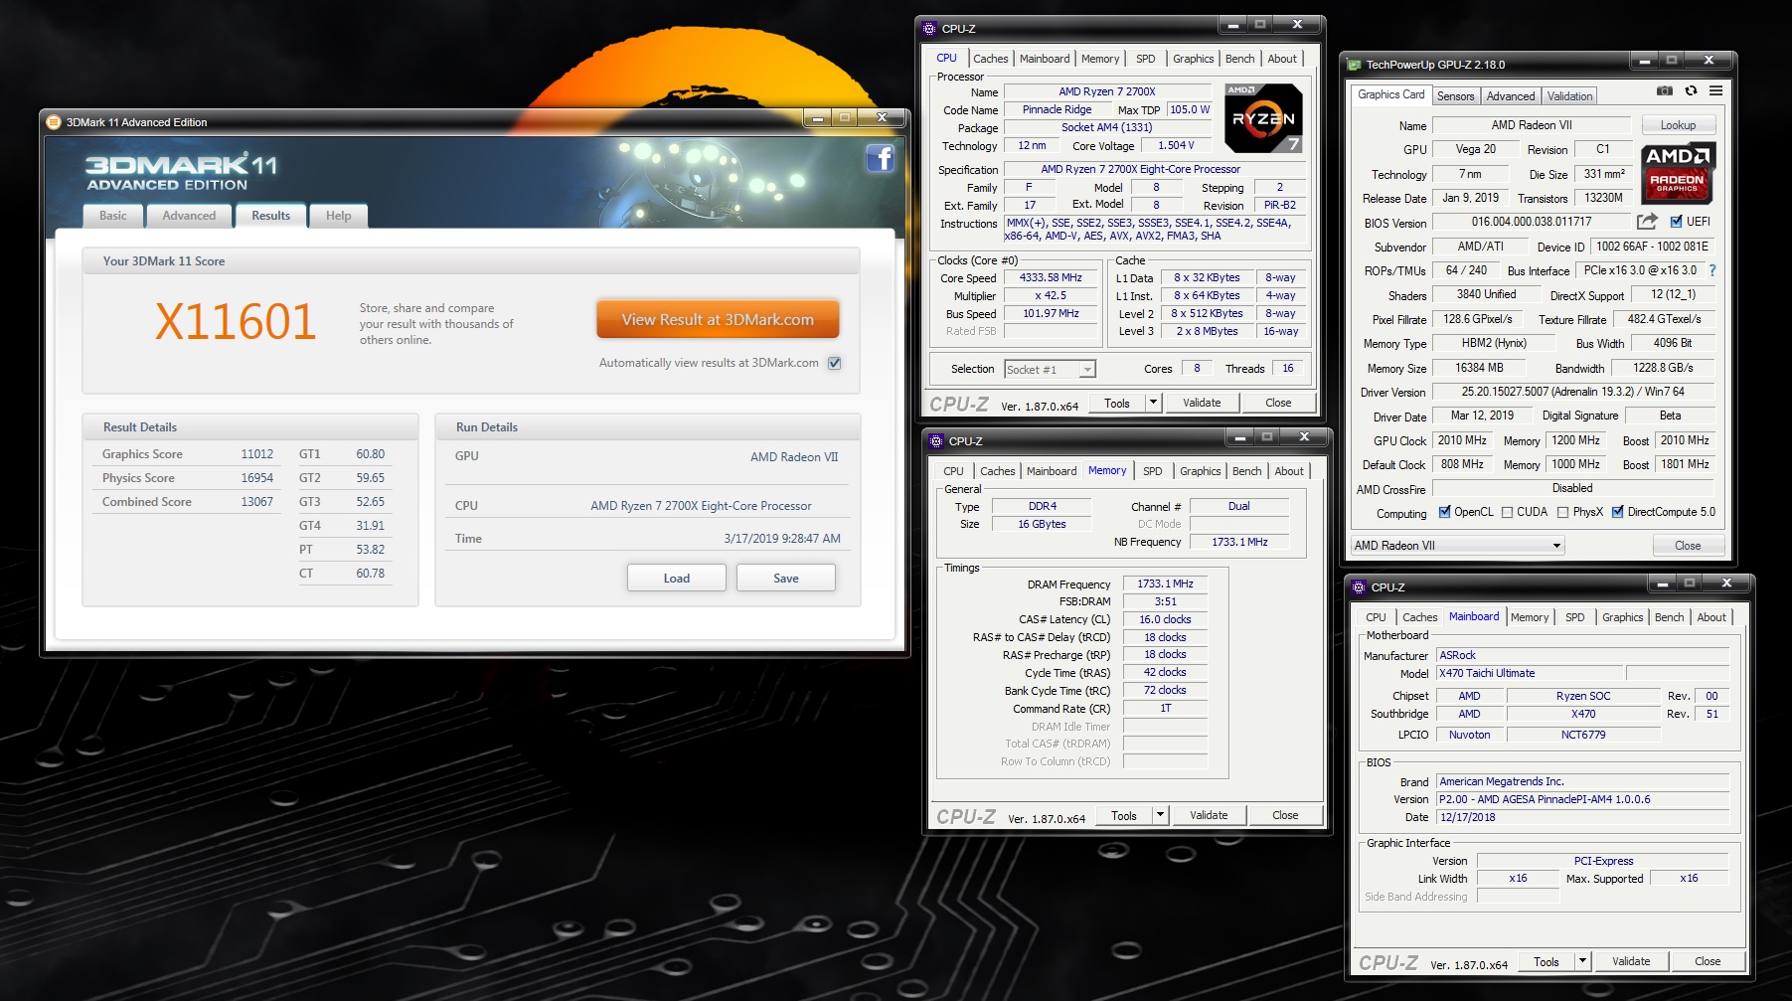Click the AMD Radeon Graphics logo in GPU-Z
Viewport: 1792px width, 1001px height.
click(1678, 172)
